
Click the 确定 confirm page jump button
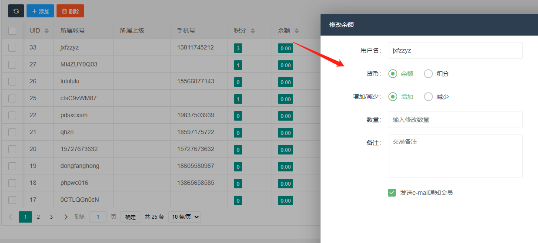[130, 217]
